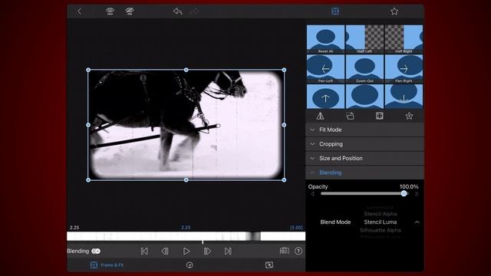Choose Stencil Alpha blend mode
The width and height of the screenshot is (491, 276).
[x=381, y=214]
